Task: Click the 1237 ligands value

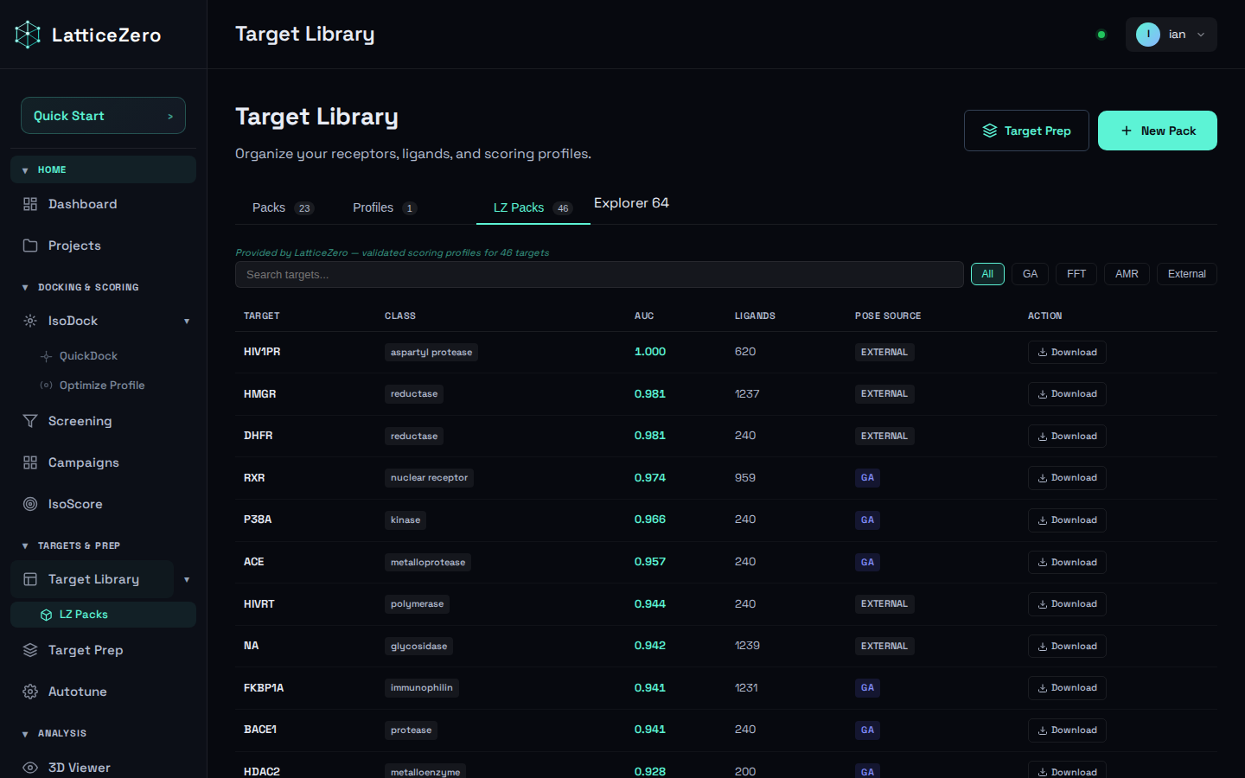Action: 747,394
